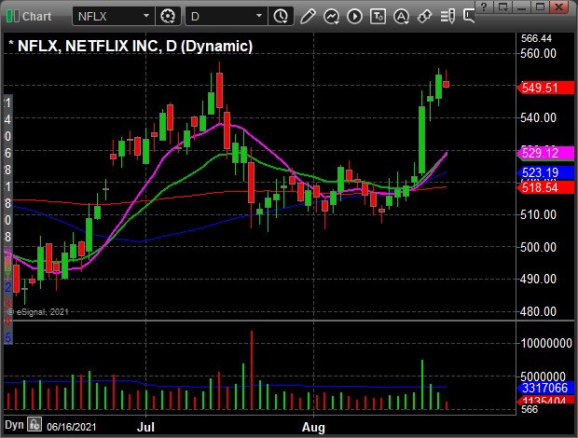Click the green Chart window icon

[13, 16]
